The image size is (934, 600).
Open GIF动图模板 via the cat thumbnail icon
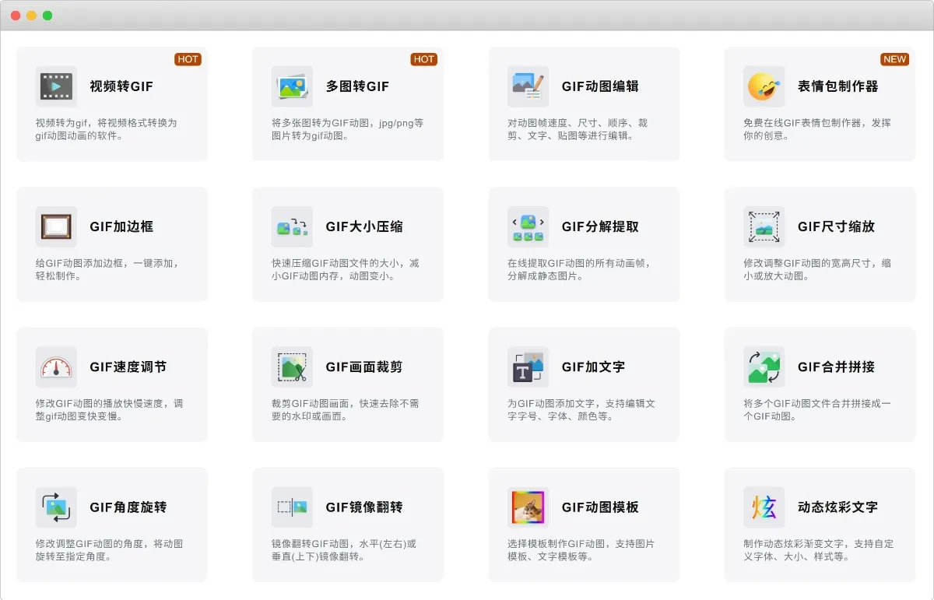tap(527, 507)
